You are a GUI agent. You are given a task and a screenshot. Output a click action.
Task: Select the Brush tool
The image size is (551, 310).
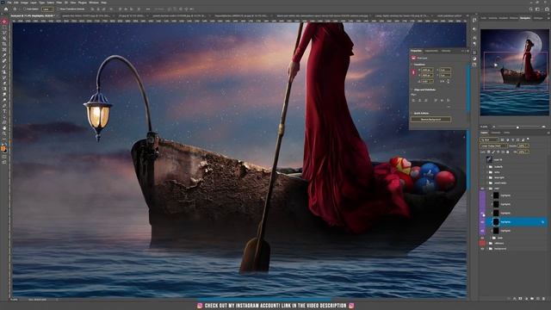(4, 67)
